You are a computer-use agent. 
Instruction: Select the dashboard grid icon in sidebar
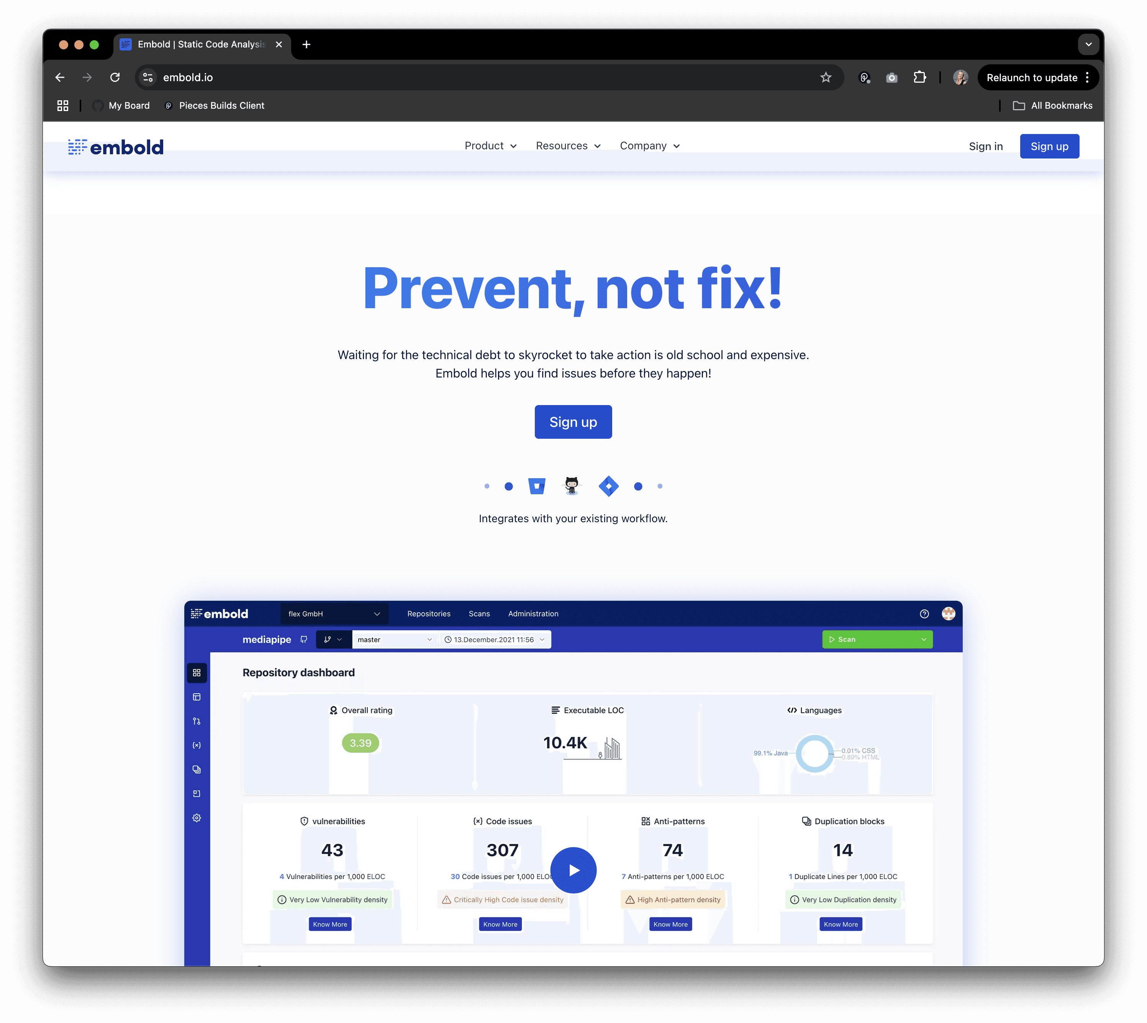(x=197, y=673)
